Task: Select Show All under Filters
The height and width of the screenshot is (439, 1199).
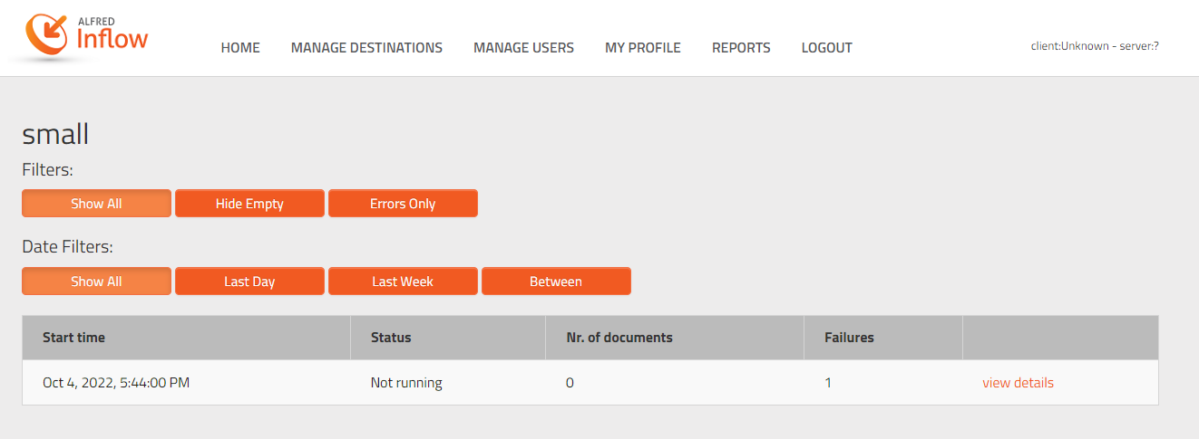Action: pyautogui.click(x=96, y=204)
